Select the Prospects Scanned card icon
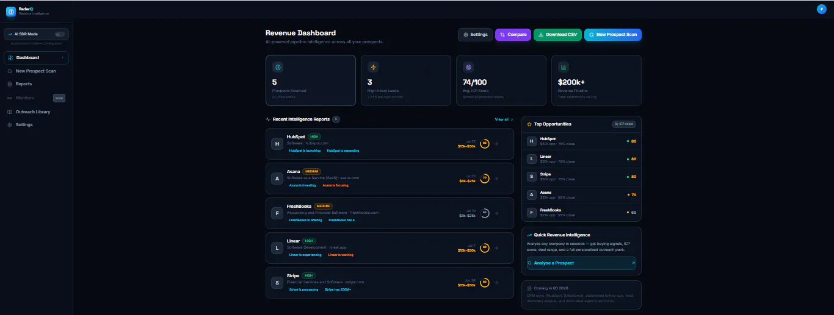This screenshot has width=834, height=315. pyautogui.click(x=277, y=67)
